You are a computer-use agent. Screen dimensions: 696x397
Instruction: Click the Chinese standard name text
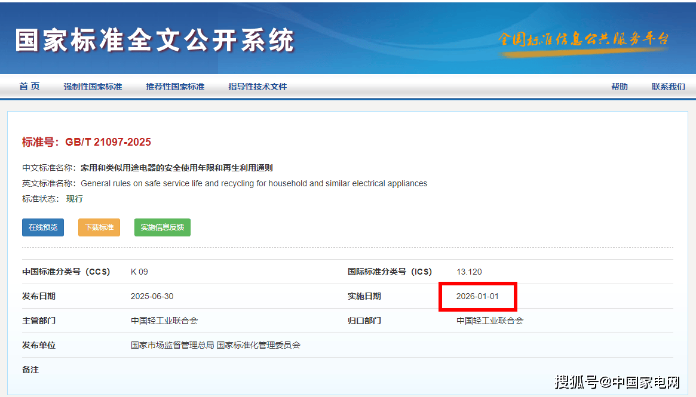click(177, 168)
